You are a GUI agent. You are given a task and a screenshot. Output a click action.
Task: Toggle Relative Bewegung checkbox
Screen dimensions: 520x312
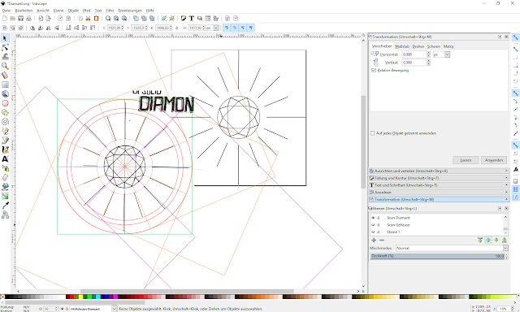click(374, 71)
